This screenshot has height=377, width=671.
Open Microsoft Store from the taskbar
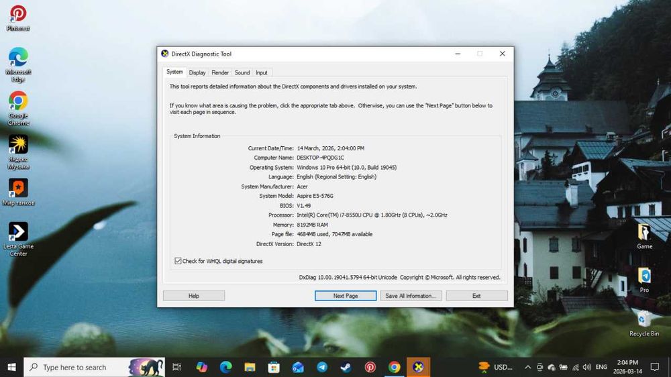pos(274,367)
